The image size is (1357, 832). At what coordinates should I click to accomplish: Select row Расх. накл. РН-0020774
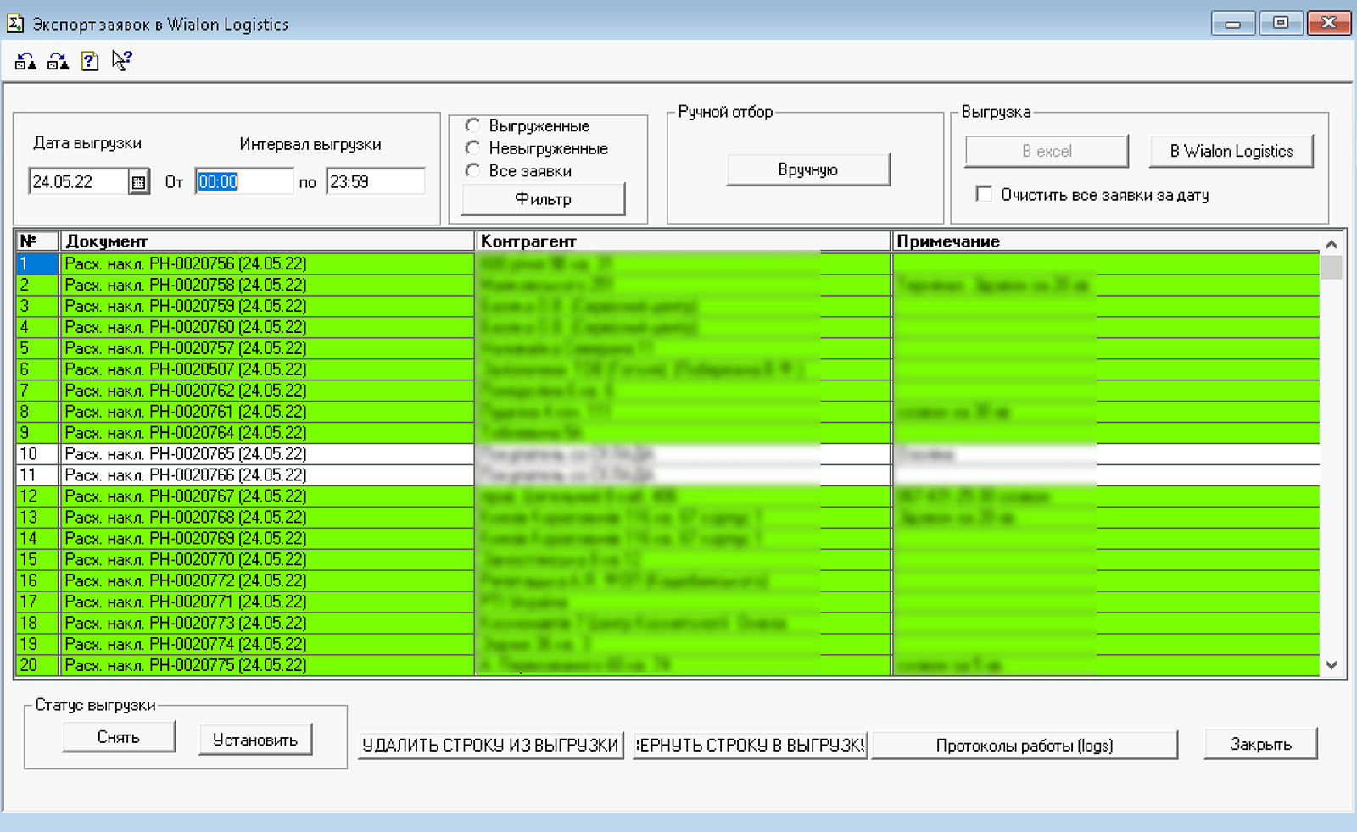click(x=668, y=645)
